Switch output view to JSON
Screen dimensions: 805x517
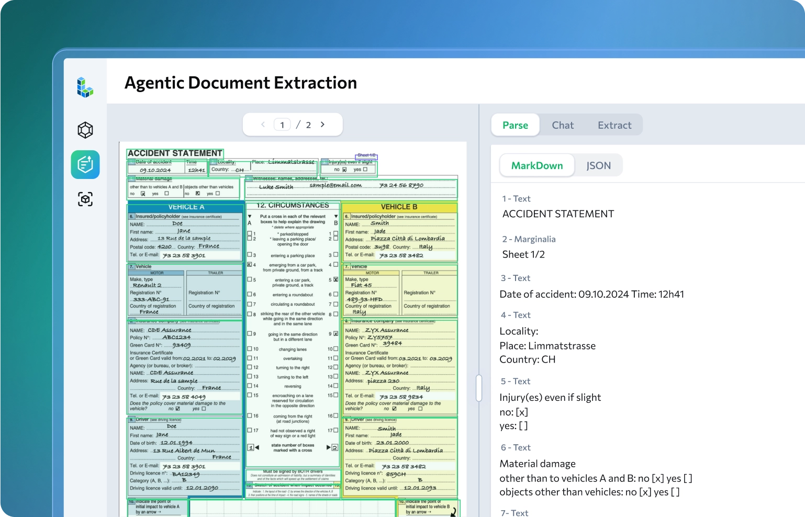tap(598, 165)
